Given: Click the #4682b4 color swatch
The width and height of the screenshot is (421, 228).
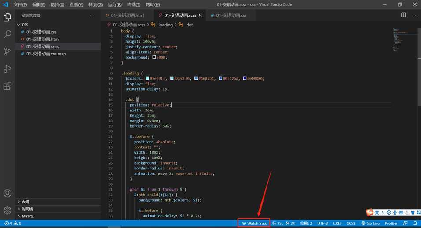Looking at the screenshot, I should [x=196, y=78].
